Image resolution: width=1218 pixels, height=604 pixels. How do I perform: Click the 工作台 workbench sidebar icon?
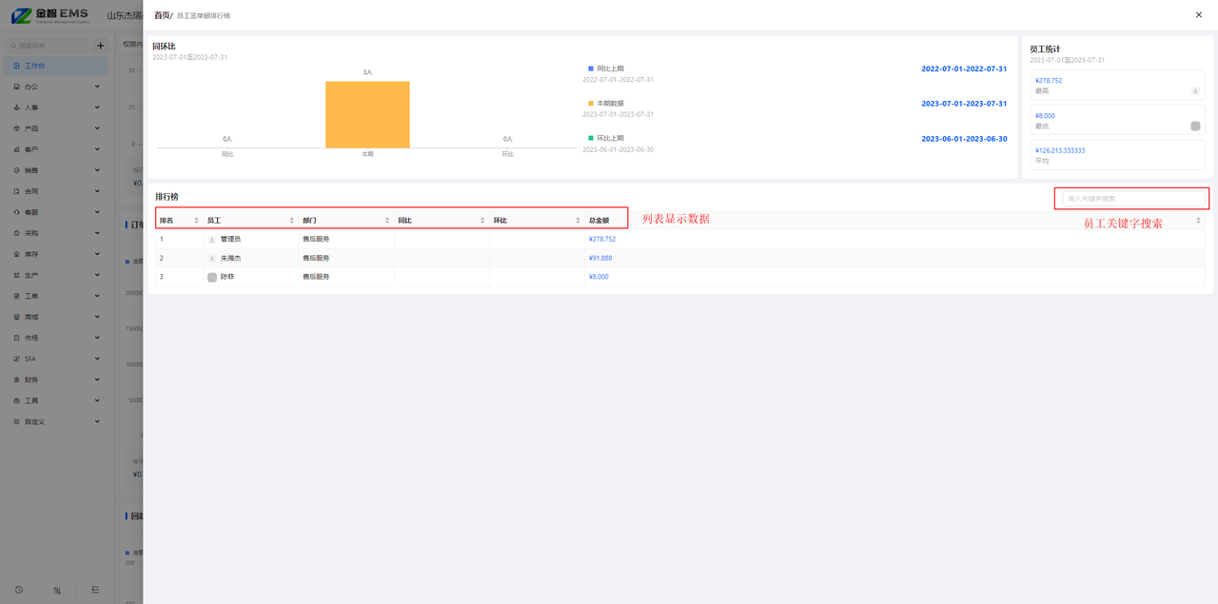17,66
